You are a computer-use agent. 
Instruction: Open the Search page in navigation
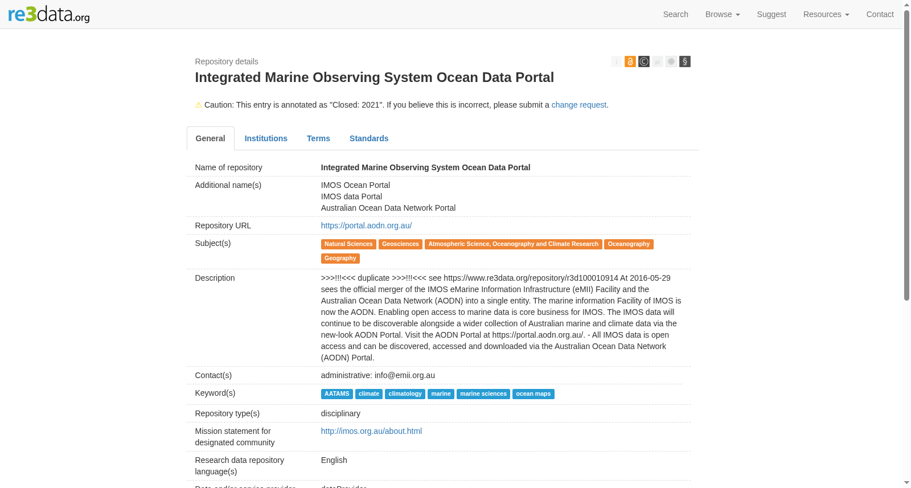coord(676,14)
